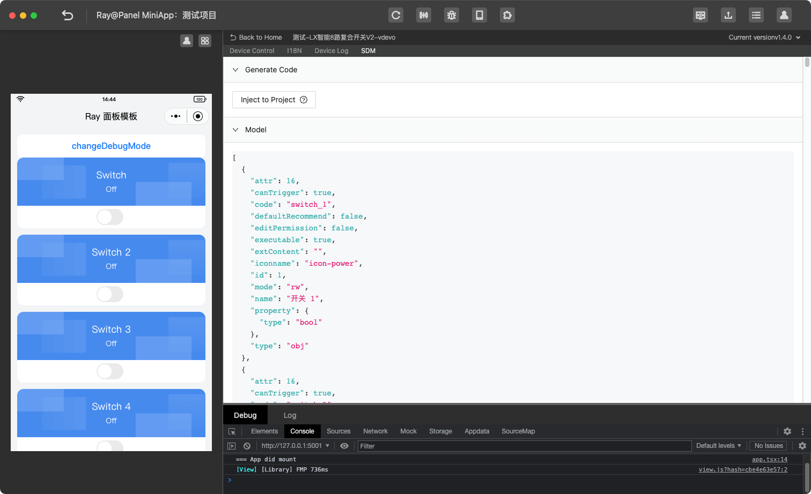The width and height of the screenshot is (811, 494).
Task: Collapse the Generate Code section
Action: pyautogui.click(x=235, y=70)
